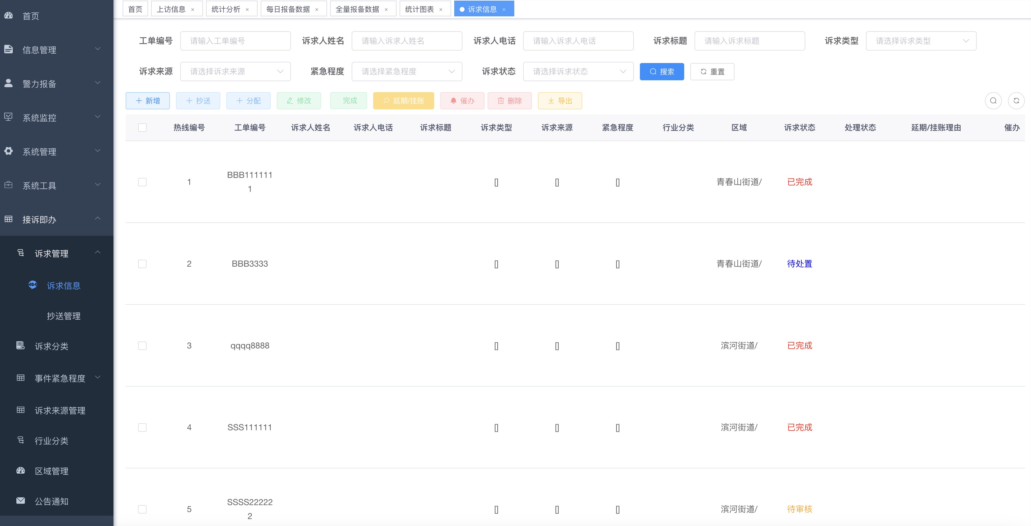Click the round refresh table icon
1031x526 pixels.
tap(1016, 101)
